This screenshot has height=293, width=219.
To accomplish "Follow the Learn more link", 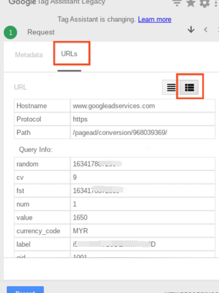I will 155,19.
